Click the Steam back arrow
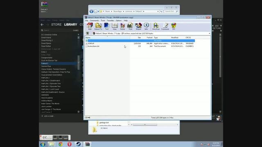 42,24
